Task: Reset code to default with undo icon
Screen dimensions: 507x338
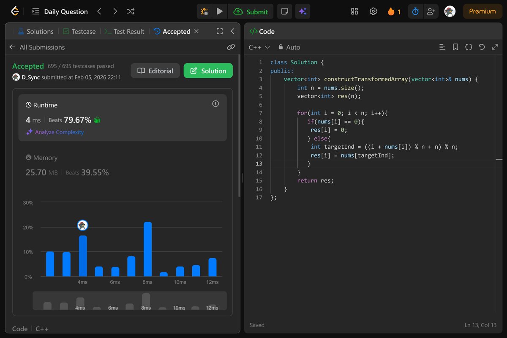Action: point(482,47)
